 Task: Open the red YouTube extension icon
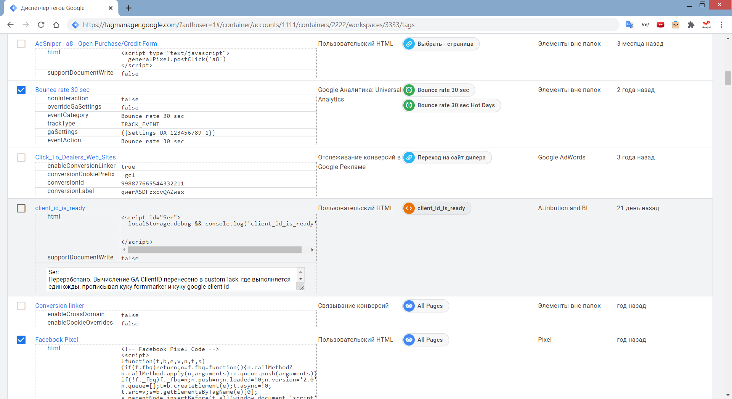click(660, 25)
